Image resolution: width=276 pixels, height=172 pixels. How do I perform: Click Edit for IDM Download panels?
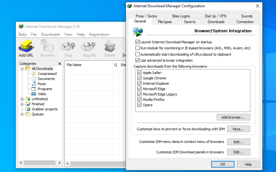[x=238, y=152]
